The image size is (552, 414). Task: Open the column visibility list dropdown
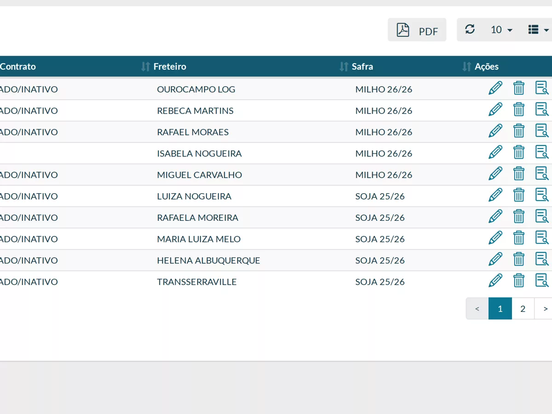(x=538, y=30)
